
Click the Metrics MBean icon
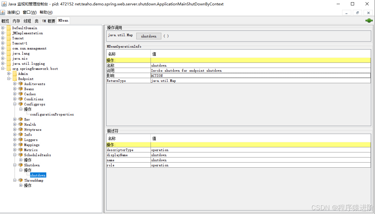coord(21,150)
